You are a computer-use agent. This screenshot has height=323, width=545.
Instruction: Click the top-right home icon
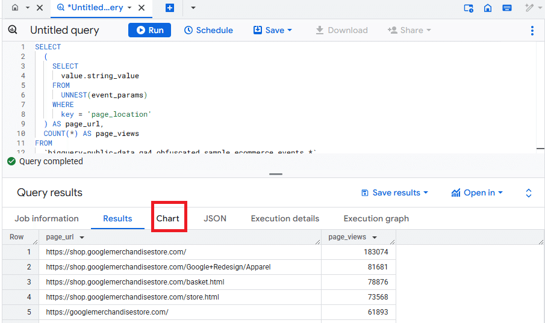(488, 8)
